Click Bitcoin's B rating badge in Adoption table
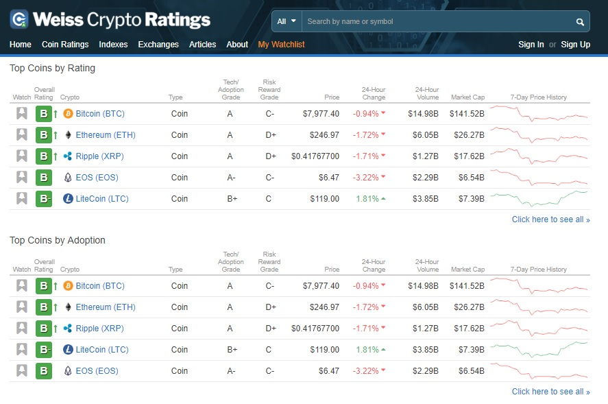The image size is (608, 404). [44, 286]
